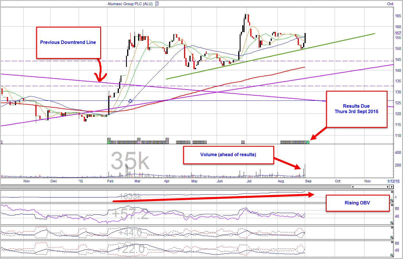Click the horizontal timeline scrollbar track

pyautogui.click(x=370, y=187)
